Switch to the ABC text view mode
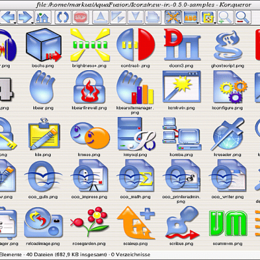This screenshot has height=260, width=260. [190, 17]
